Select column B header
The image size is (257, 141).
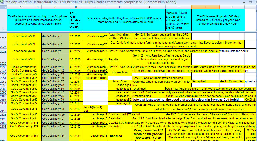point(38,7)
